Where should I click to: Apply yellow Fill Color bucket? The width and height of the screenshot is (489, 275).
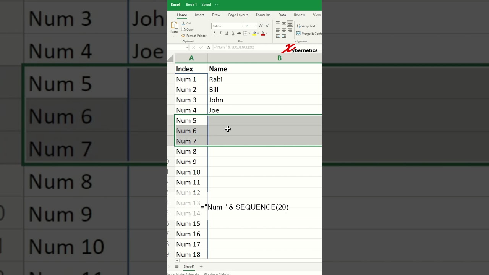click(254, 33)
